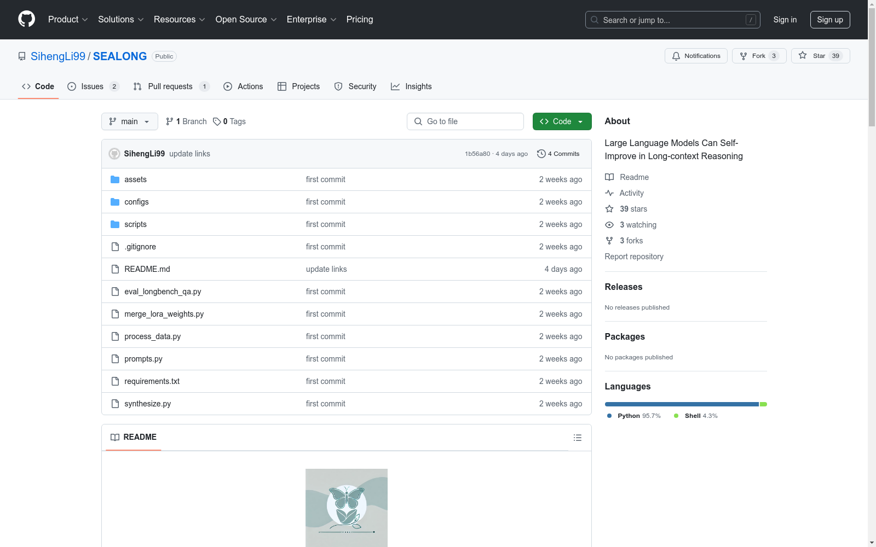This screenshot has width=876, height=547.
Task: Switch to the Code tab
Action: click(x=38, y=86)
